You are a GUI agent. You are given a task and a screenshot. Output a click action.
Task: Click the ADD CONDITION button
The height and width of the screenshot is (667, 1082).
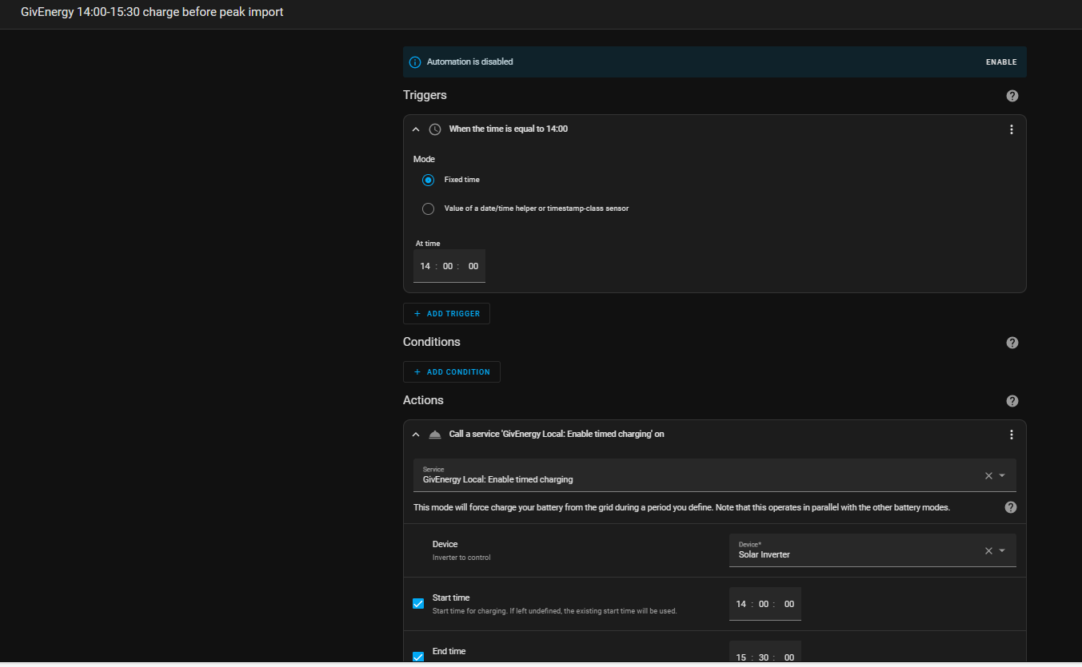(x=452, y=372)
